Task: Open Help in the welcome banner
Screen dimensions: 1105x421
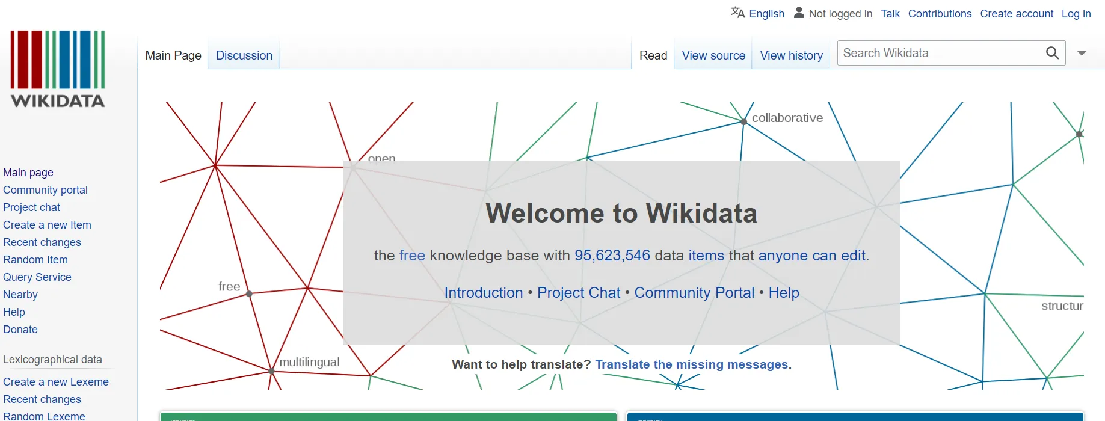Action: (x=784, y=293)
